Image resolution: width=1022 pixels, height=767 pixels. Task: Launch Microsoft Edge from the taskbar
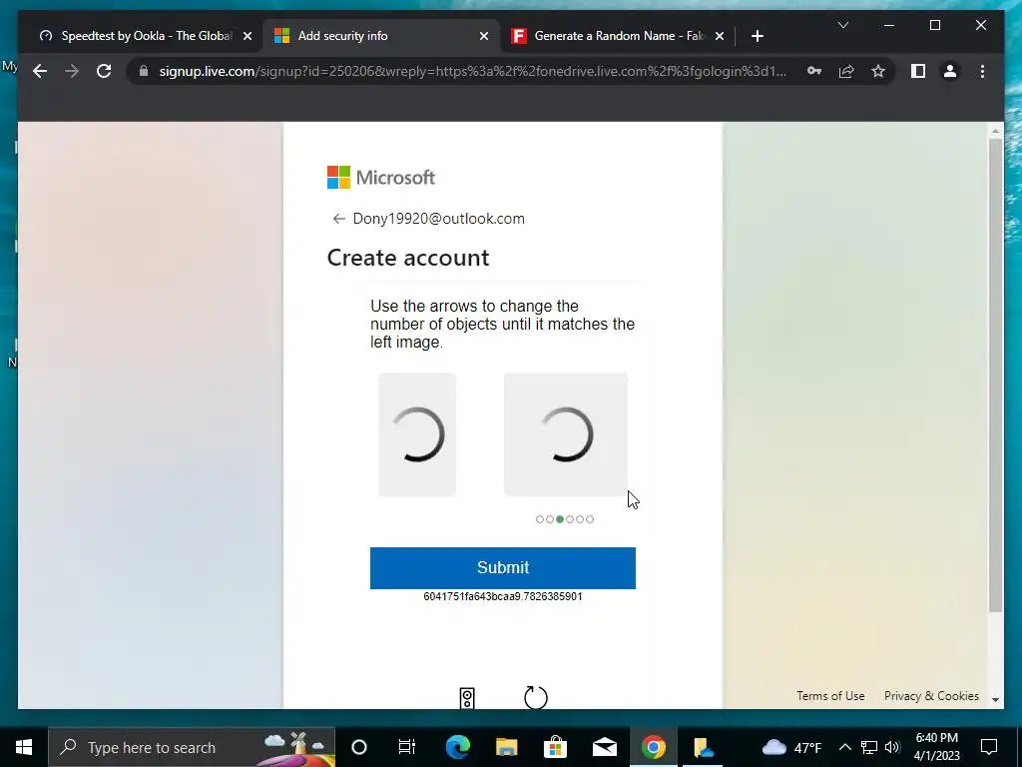[457, 747]
